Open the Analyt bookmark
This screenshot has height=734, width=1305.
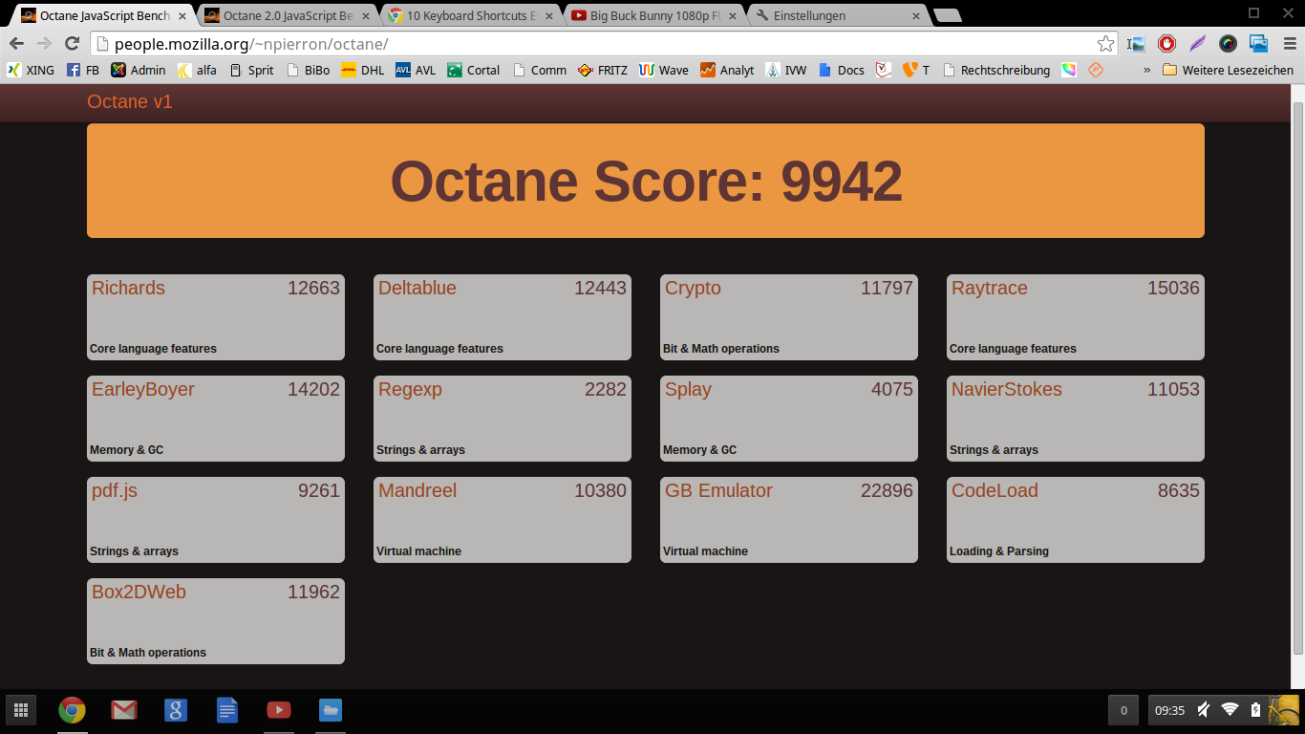[727, 70]
